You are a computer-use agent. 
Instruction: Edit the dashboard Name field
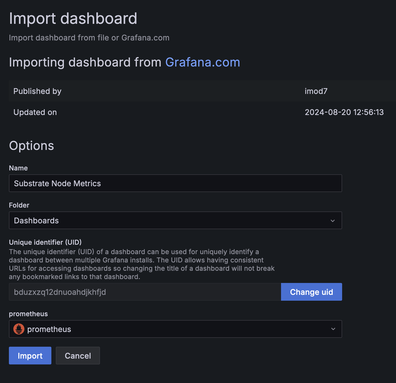click(175, 183)
